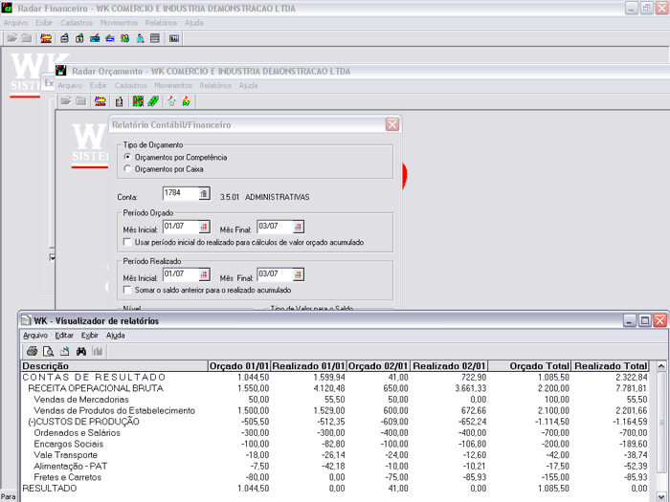
Task: Click the print preview magnifier icon
Action: click(49, 351)
